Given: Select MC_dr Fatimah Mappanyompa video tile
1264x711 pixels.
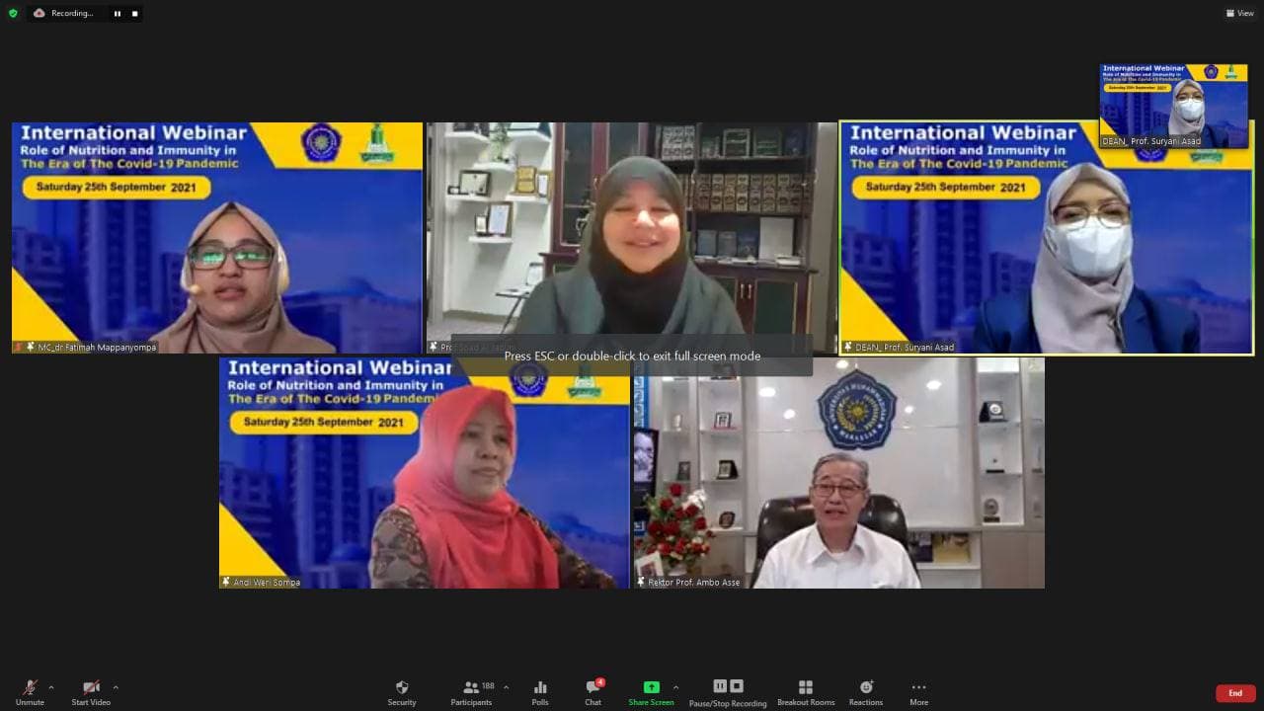Looking at the screenshot, I should [x=217, y=238].
